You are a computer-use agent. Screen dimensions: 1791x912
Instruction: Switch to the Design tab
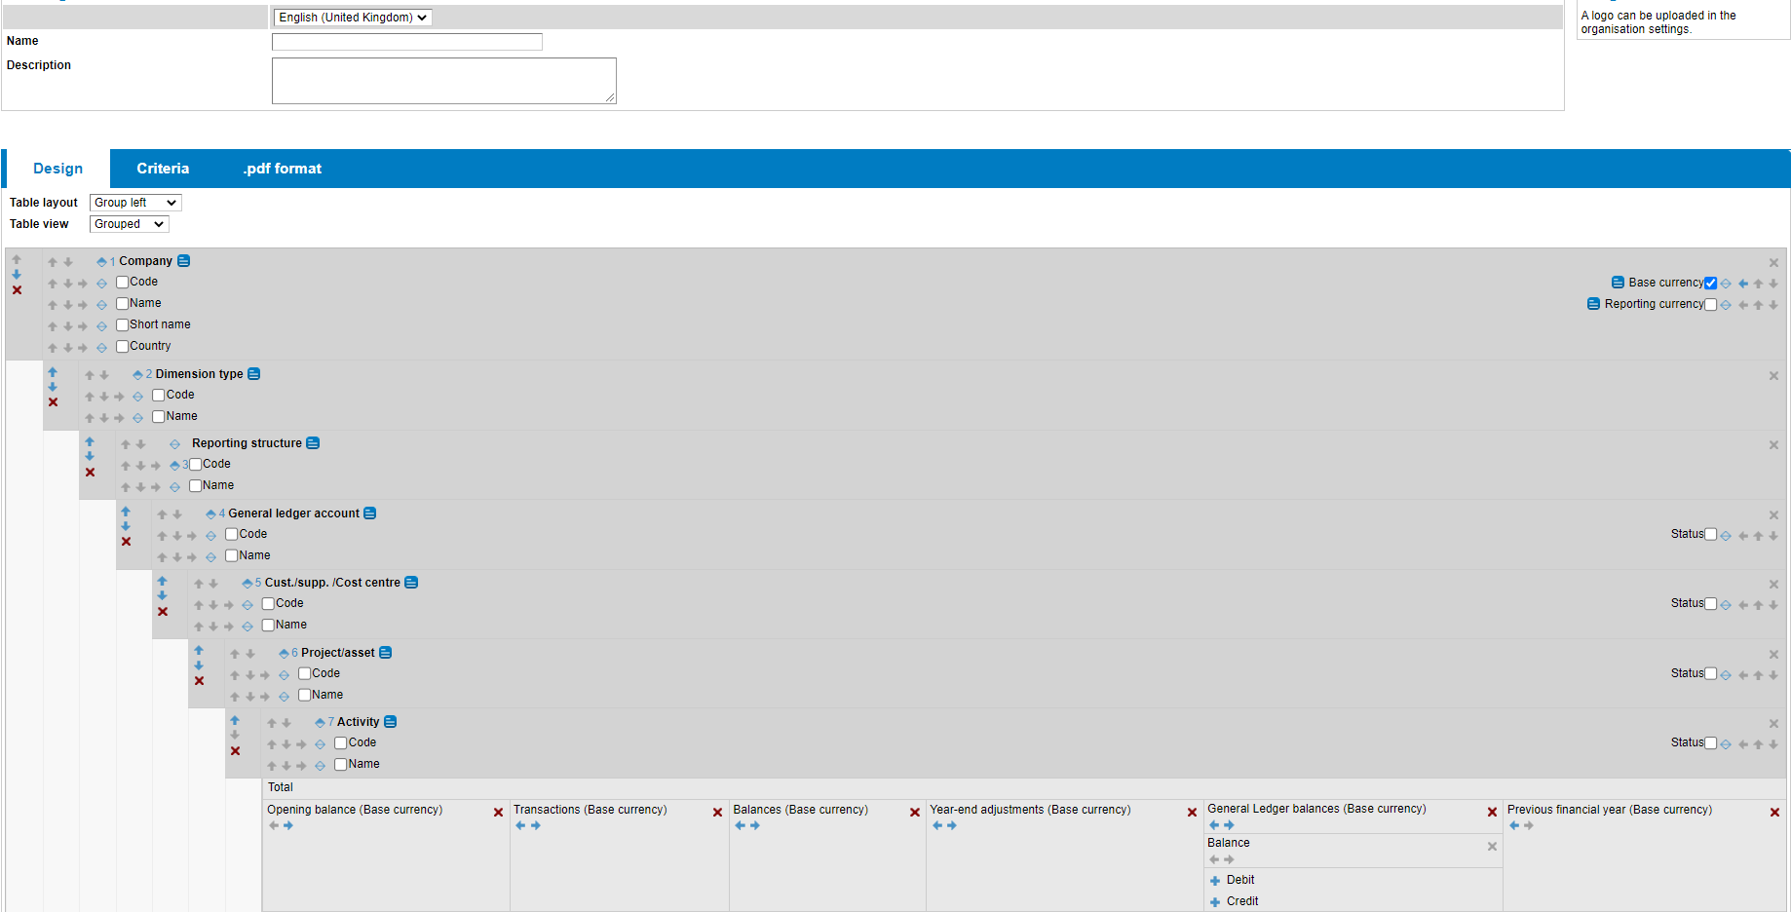coord(57,169)
